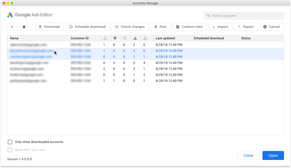291x168 pixels.
Task: Click Check changes button
Action: pyautogui.click(x=130, y=27)
